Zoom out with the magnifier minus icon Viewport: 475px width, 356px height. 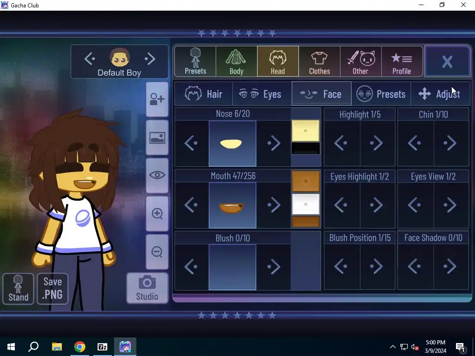pos(157,252)
